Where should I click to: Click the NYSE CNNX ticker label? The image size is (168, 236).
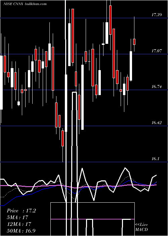(13, 4)
